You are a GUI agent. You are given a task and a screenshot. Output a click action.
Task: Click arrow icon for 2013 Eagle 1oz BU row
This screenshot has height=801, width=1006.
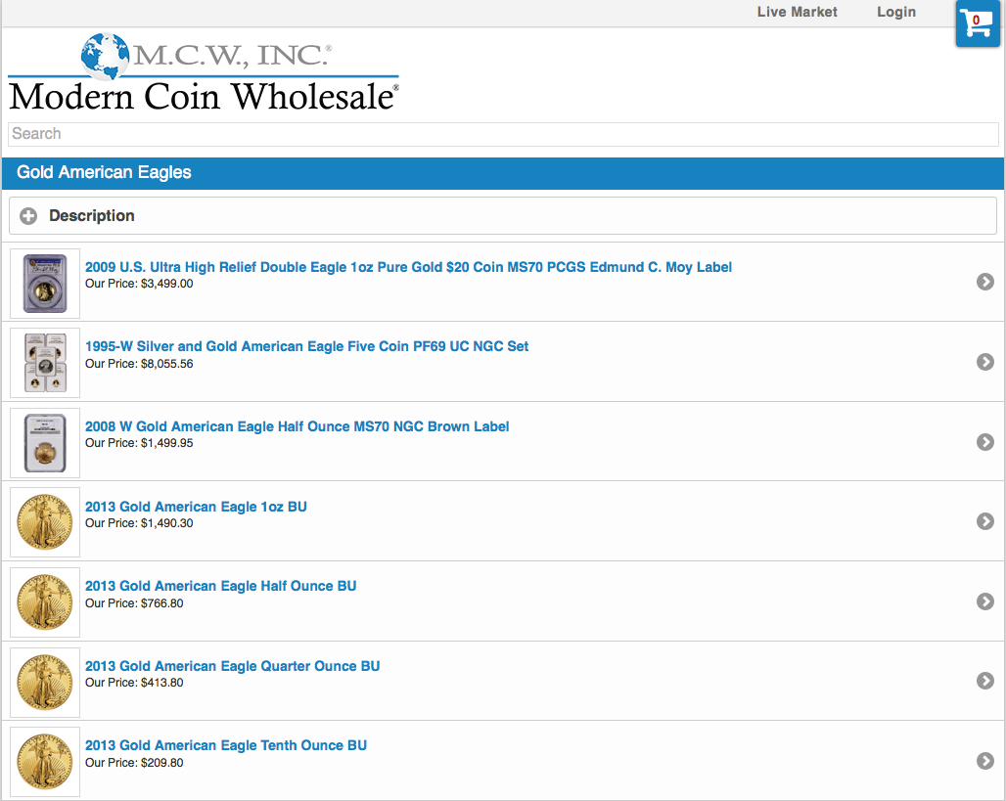(x=984, y=521)
